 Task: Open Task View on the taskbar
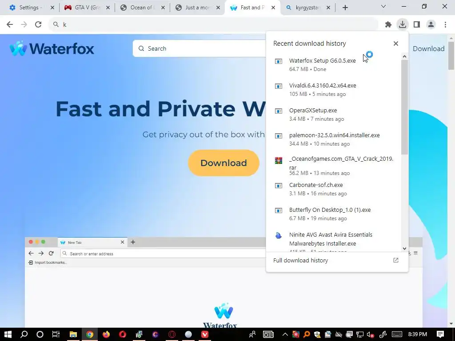(56, 334)
